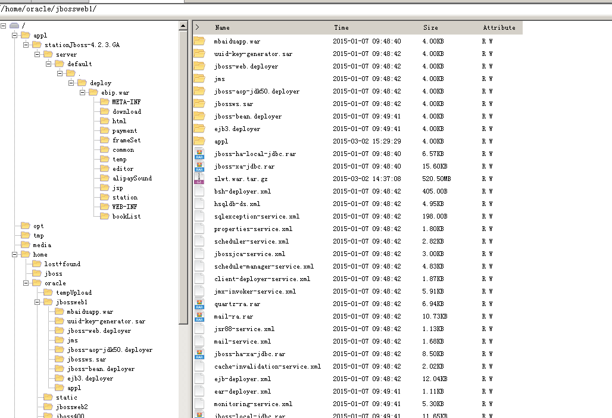The height and width of the screenshot is (418, 612).
Task: Click the lost+found folder icon in tree
Action: [37, 264]
